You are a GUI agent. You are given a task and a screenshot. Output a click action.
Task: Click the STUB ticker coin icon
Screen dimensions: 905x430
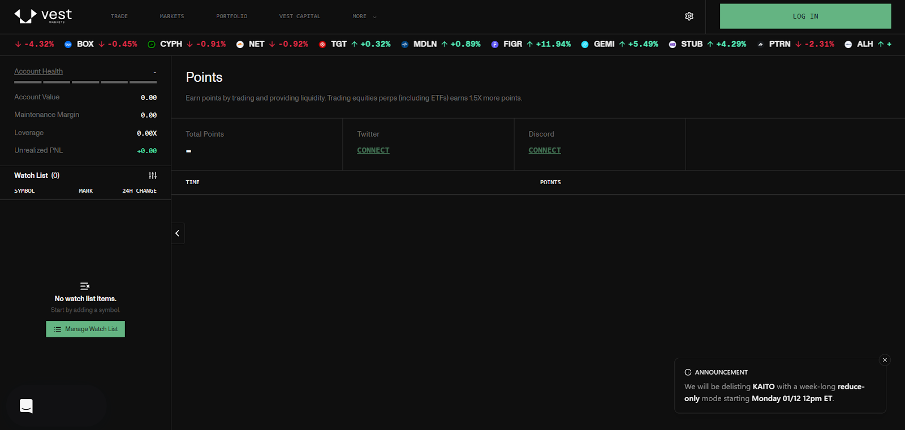click(x=673, y=45)
